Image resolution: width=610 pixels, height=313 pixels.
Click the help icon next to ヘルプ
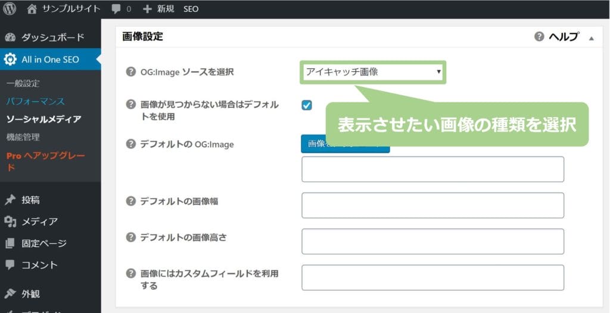[x=539, y=37]
